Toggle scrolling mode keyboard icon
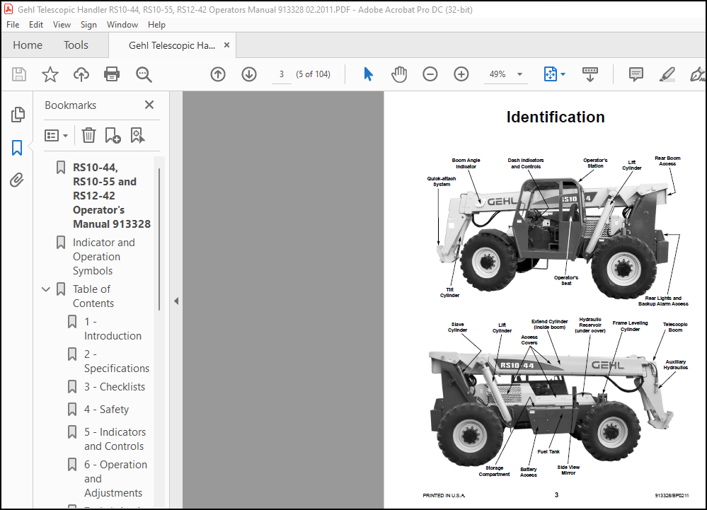The width and height of the screenshot is (707, 510). point(590,74)
